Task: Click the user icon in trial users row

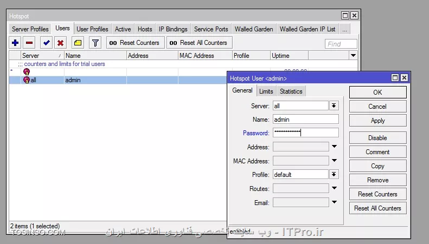Action: (27, 72)
